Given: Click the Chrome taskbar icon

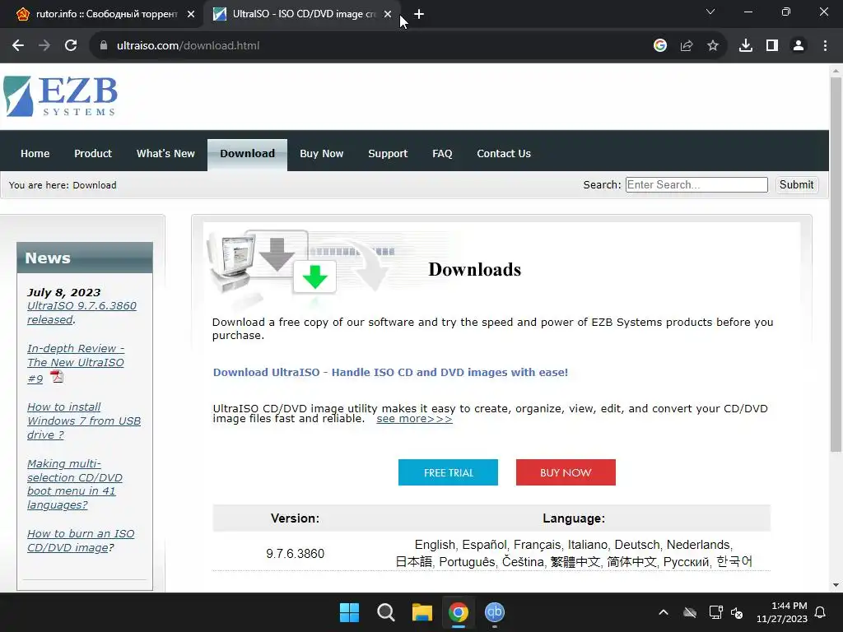Looking at the screenshot, I should coord(458,612).
